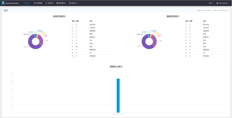
Task: Open the 首页 home tab
Action: point(27,3)
